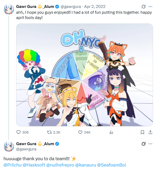View analytics bar chart icon
This screenshot has height=171, width=157.
tap(111, 132)
